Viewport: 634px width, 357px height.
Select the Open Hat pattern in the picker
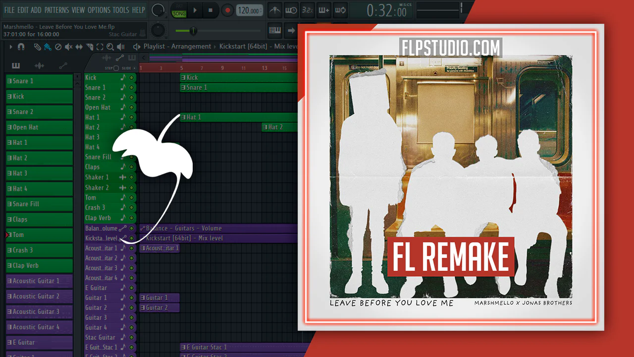[39, 127]
